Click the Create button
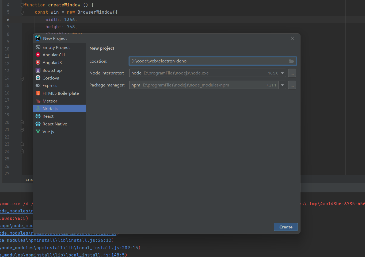The width and height of the screenshot is (365, 257). [286, 227]
